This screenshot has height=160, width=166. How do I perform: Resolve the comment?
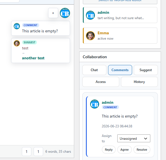pyautogui.click(x=142, y=150)
